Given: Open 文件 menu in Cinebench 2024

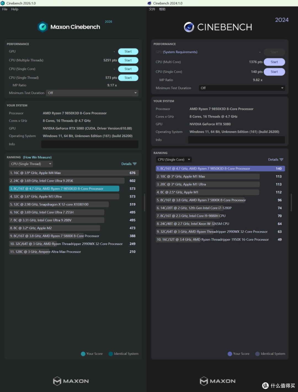Looking at the screenshot, I should coord(152,9).
